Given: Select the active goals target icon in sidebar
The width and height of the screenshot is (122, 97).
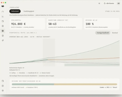Looking at the screenshot, I should click(3, 31).
